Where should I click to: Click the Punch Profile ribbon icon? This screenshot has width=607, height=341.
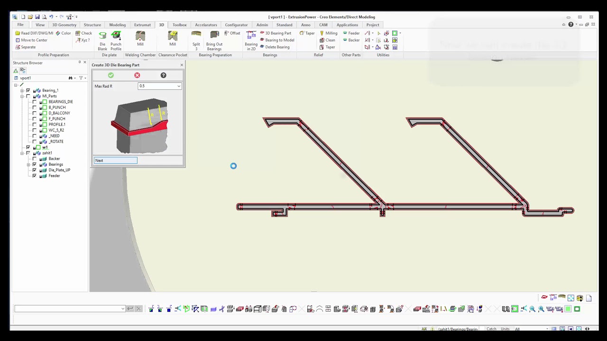pyautogui.click(x=116, y=41)
